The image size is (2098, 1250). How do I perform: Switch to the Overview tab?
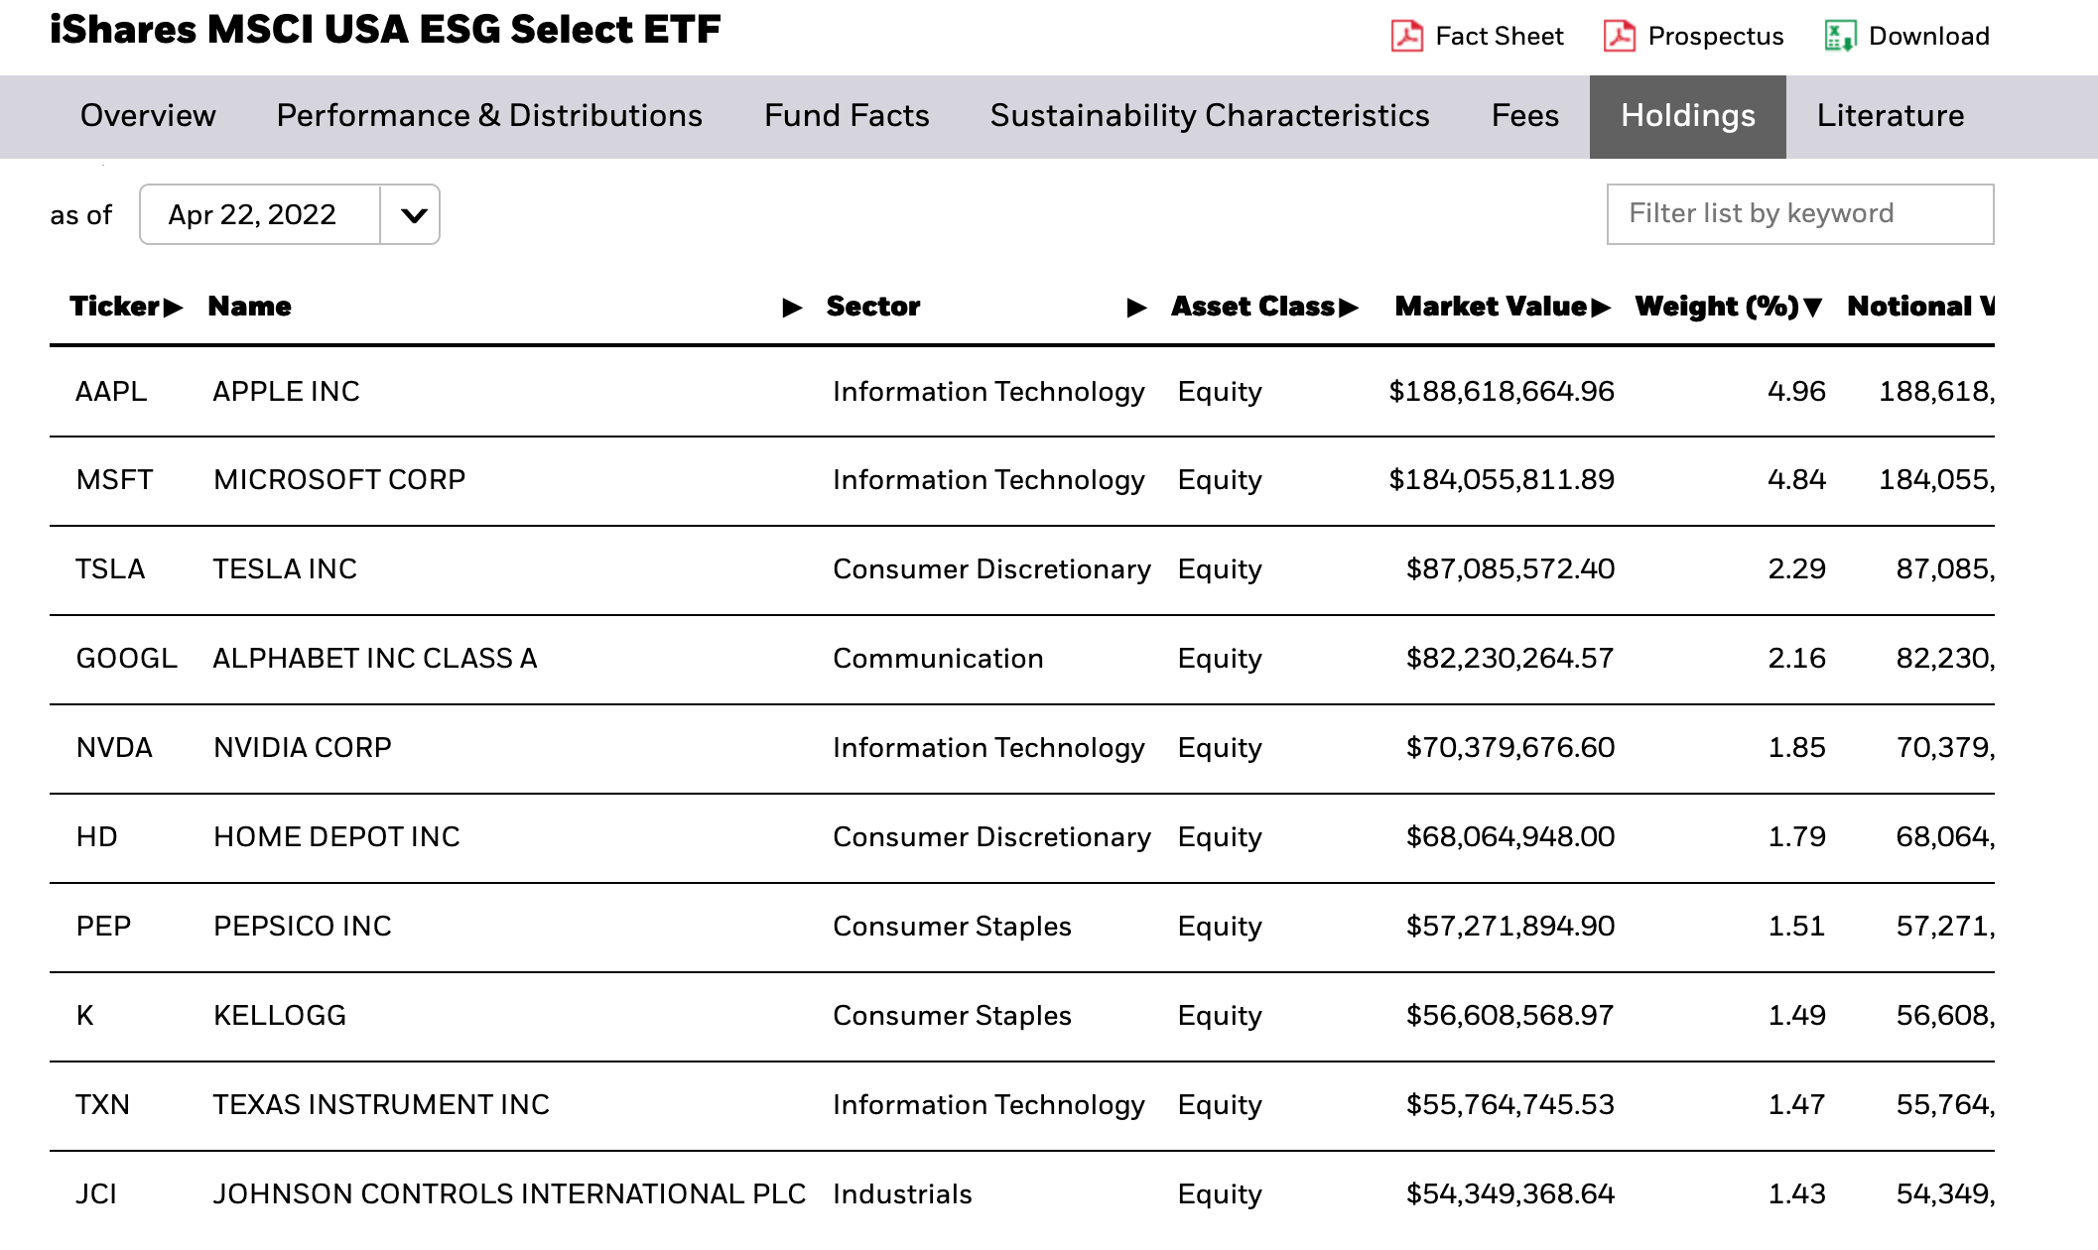(148, 116)
